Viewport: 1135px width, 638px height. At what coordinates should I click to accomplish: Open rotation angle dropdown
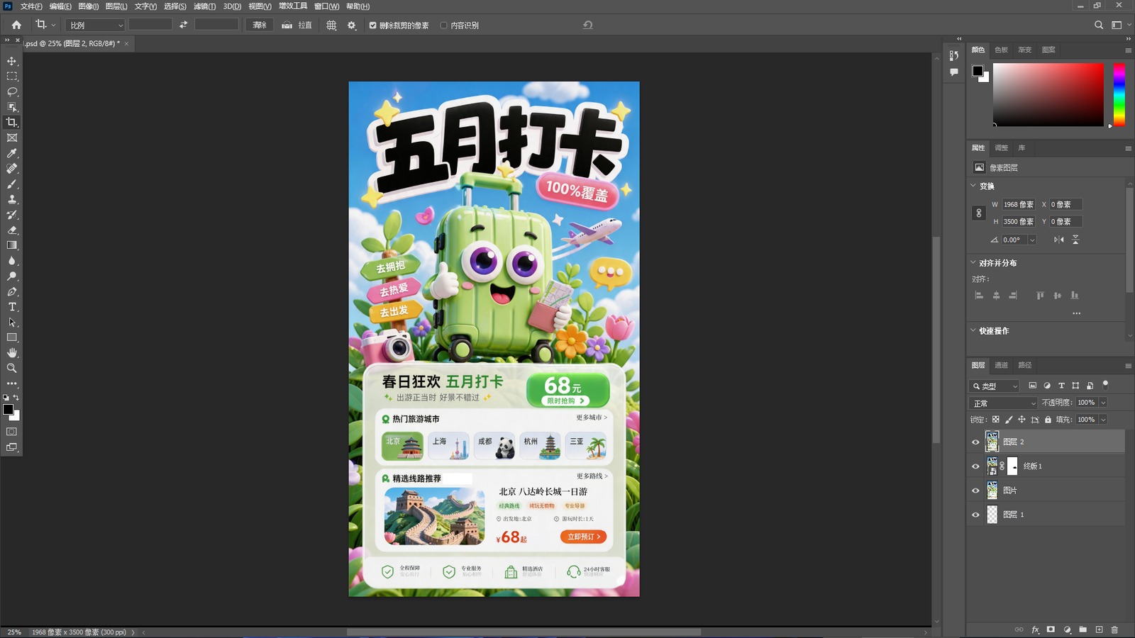(1032, 240)
